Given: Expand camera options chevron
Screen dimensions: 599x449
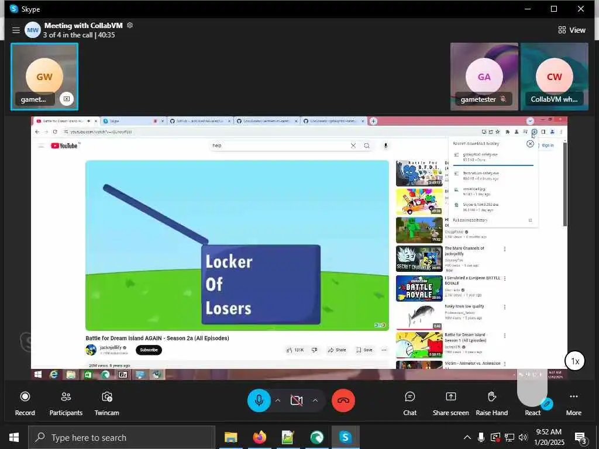Looking at the screenshot, I should pos(315,400).
